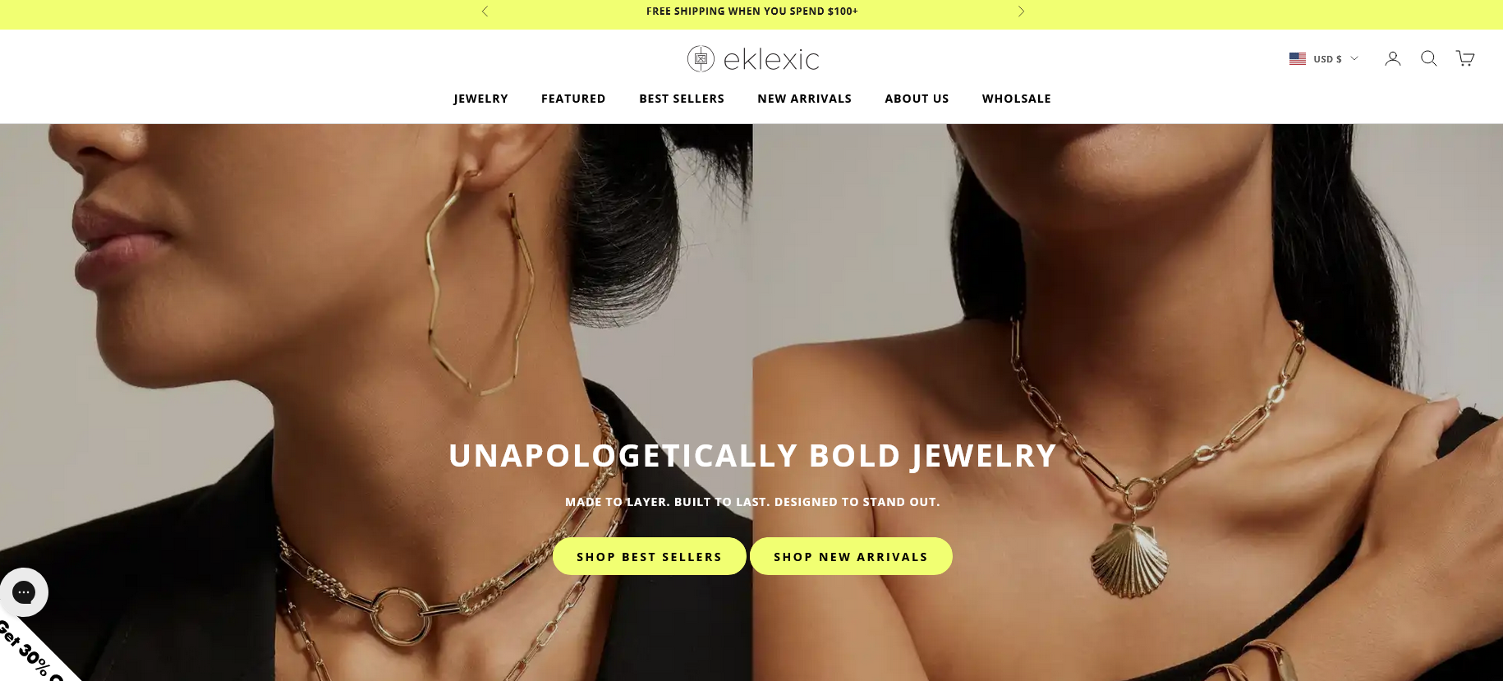1503x681 pixels.
Task: Show previous announcement with left arrow
Action: click(485, 12)
